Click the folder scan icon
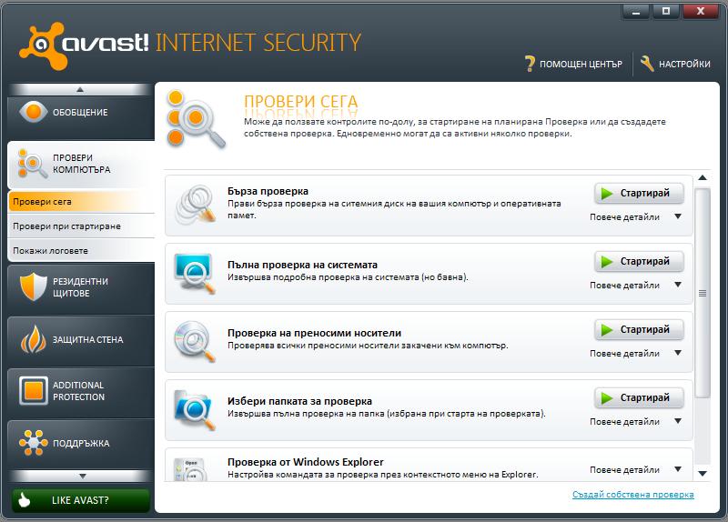 [195, 410]
